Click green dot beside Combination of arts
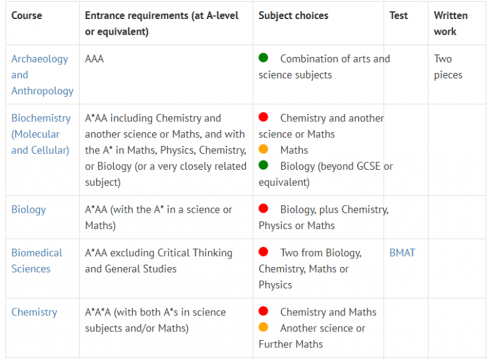 coord(263,58)
